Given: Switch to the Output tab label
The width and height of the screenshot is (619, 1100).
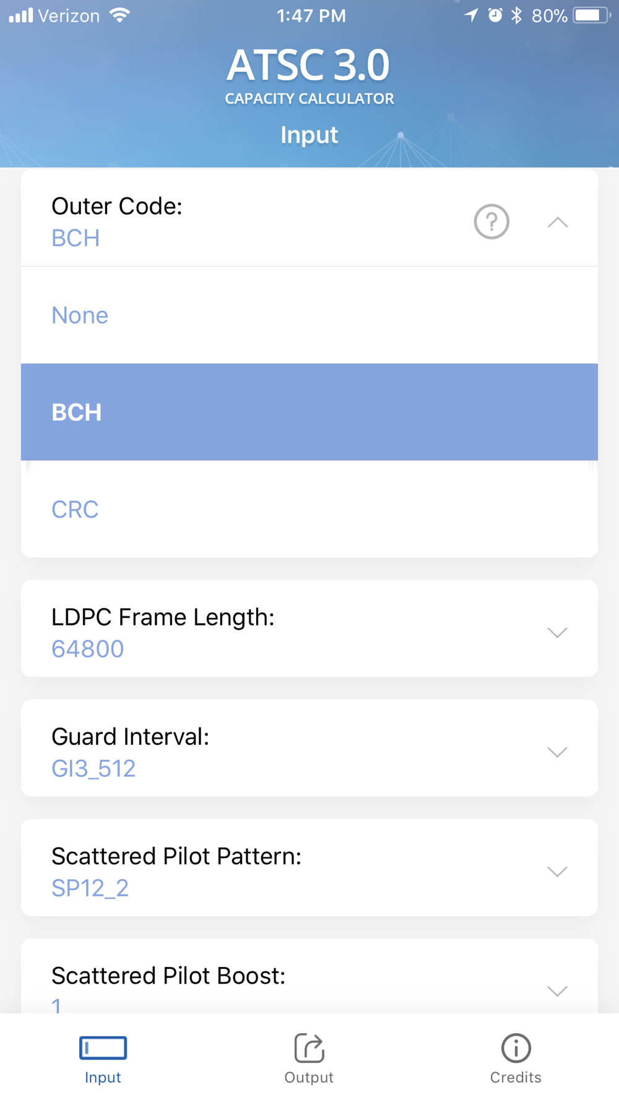Looking at the screenshot, I should [x=309, y=1077].
